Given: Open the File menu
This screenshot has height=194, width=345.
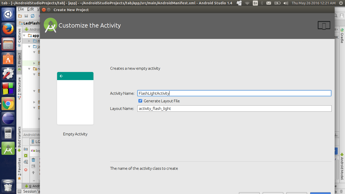Looking at the screenshot, I should pyautogui.click(x=21, y=9).
